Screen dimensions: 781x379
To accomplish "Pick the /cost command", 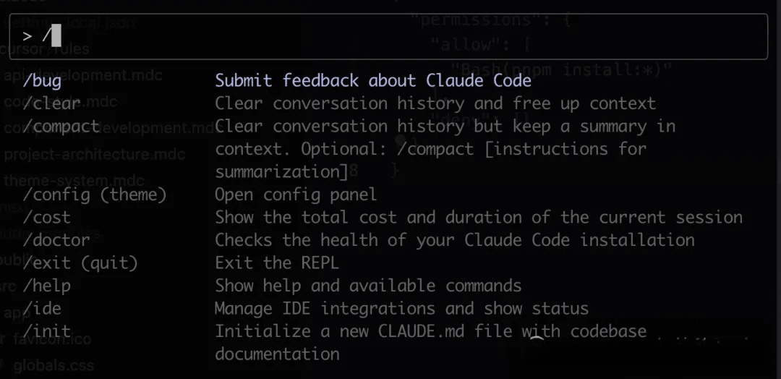I will 46,218.
